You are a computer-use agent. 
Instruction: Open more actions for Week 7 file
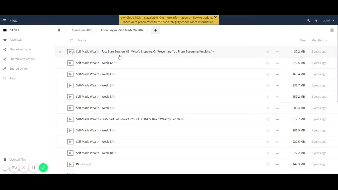[x=278, y=108]
